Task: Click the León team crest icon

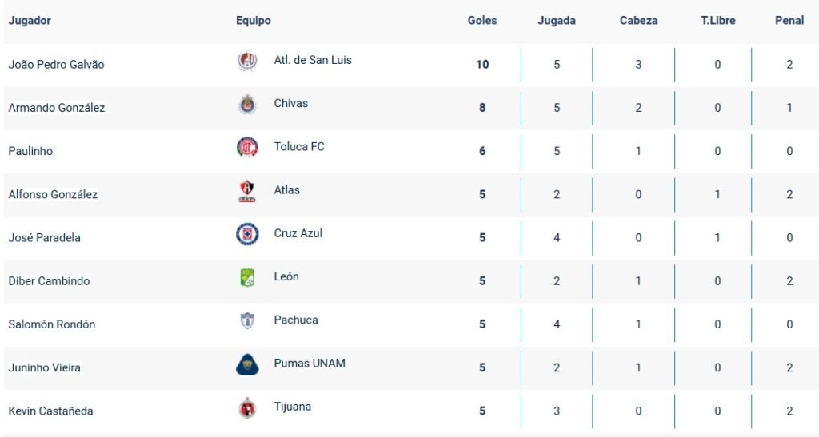Action: (x=247, y=277)
